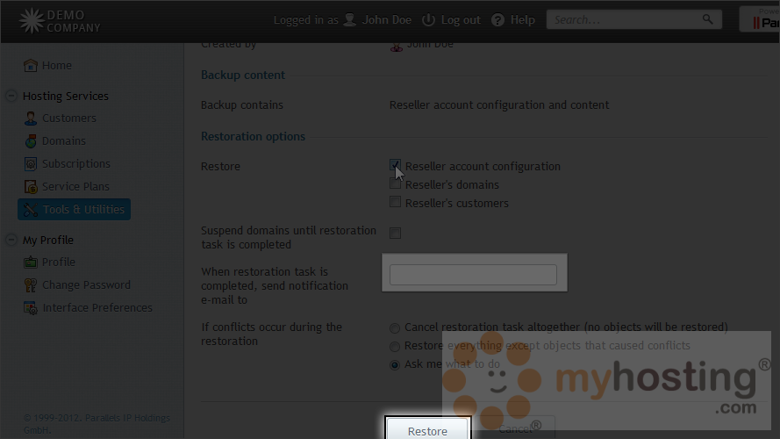Image resolution: width=780 pixels, height=439 pixels.
Task: Click the Log out power icon
Action: 428,20
